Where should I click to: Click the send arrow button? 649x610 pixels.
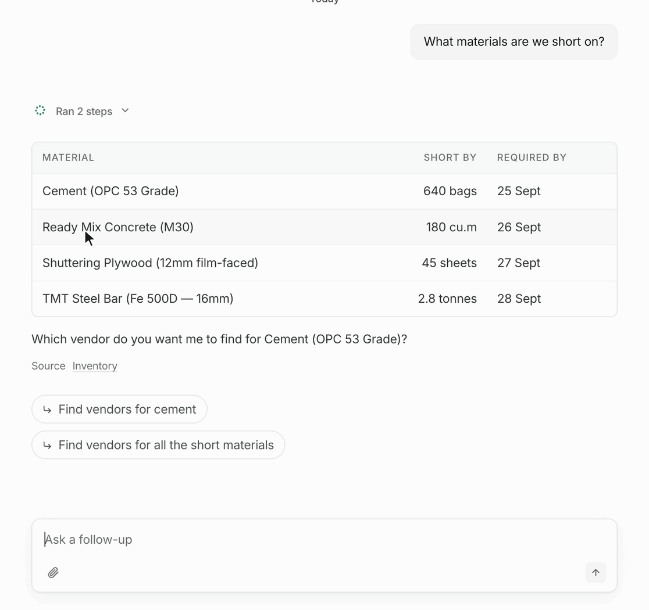click(x=595, y=572)
